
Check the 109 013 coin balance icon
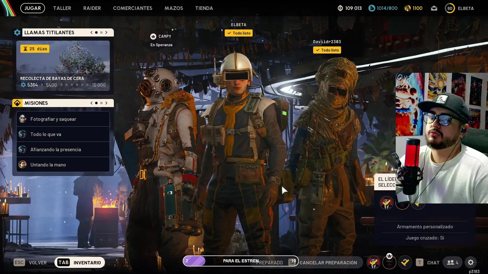coord(340,8)
